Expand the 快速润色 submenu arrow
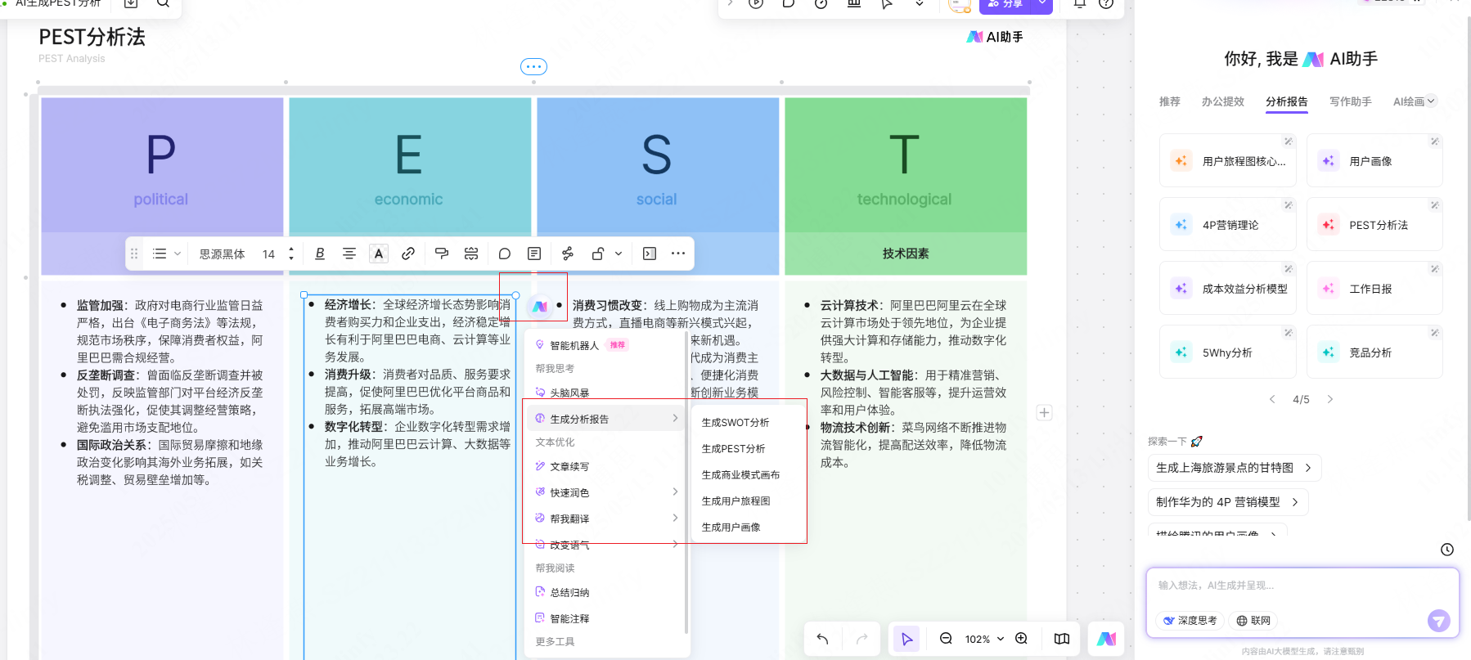Image resolution: width=1471 pixels, height=660 pixels. [675, 492]
